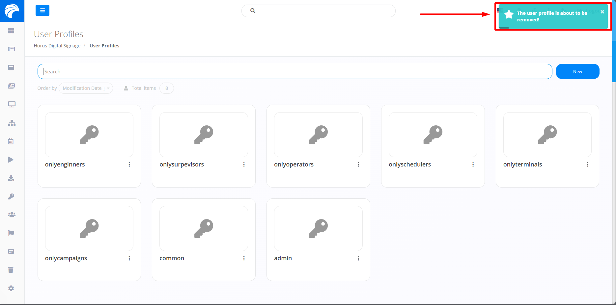This screenshot has width=616, height=305.
Task: Open the users group icon in sidebar
Action: coord(11,214)
